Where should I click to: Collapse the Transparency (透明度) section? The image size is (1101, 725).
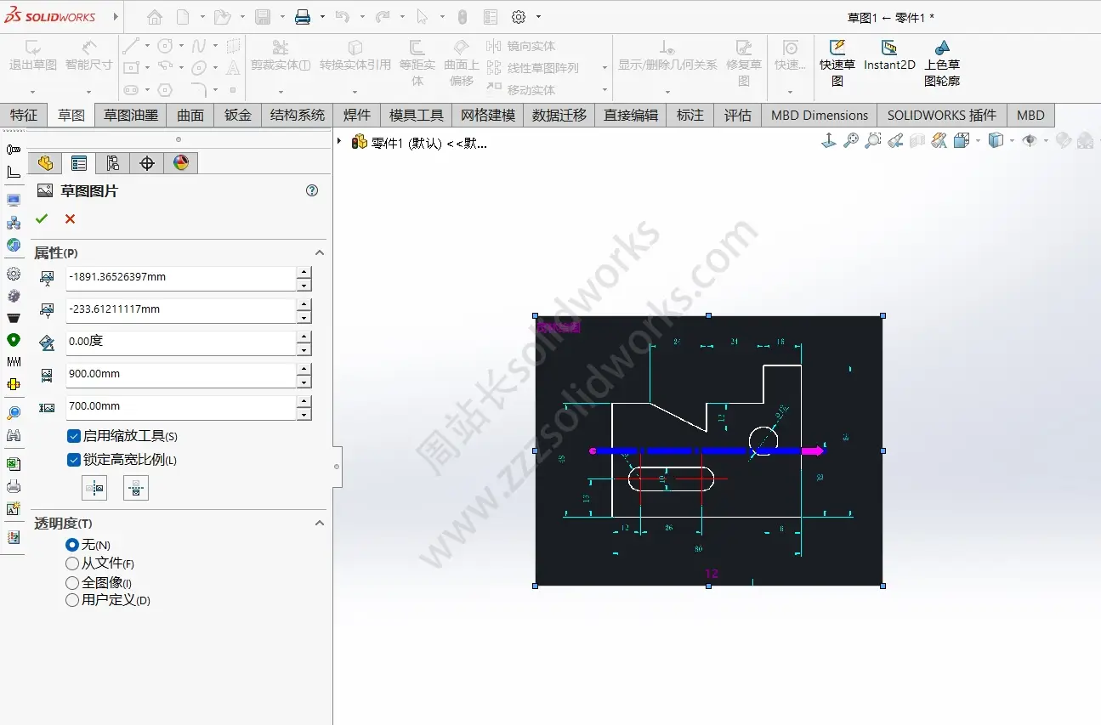320,523
